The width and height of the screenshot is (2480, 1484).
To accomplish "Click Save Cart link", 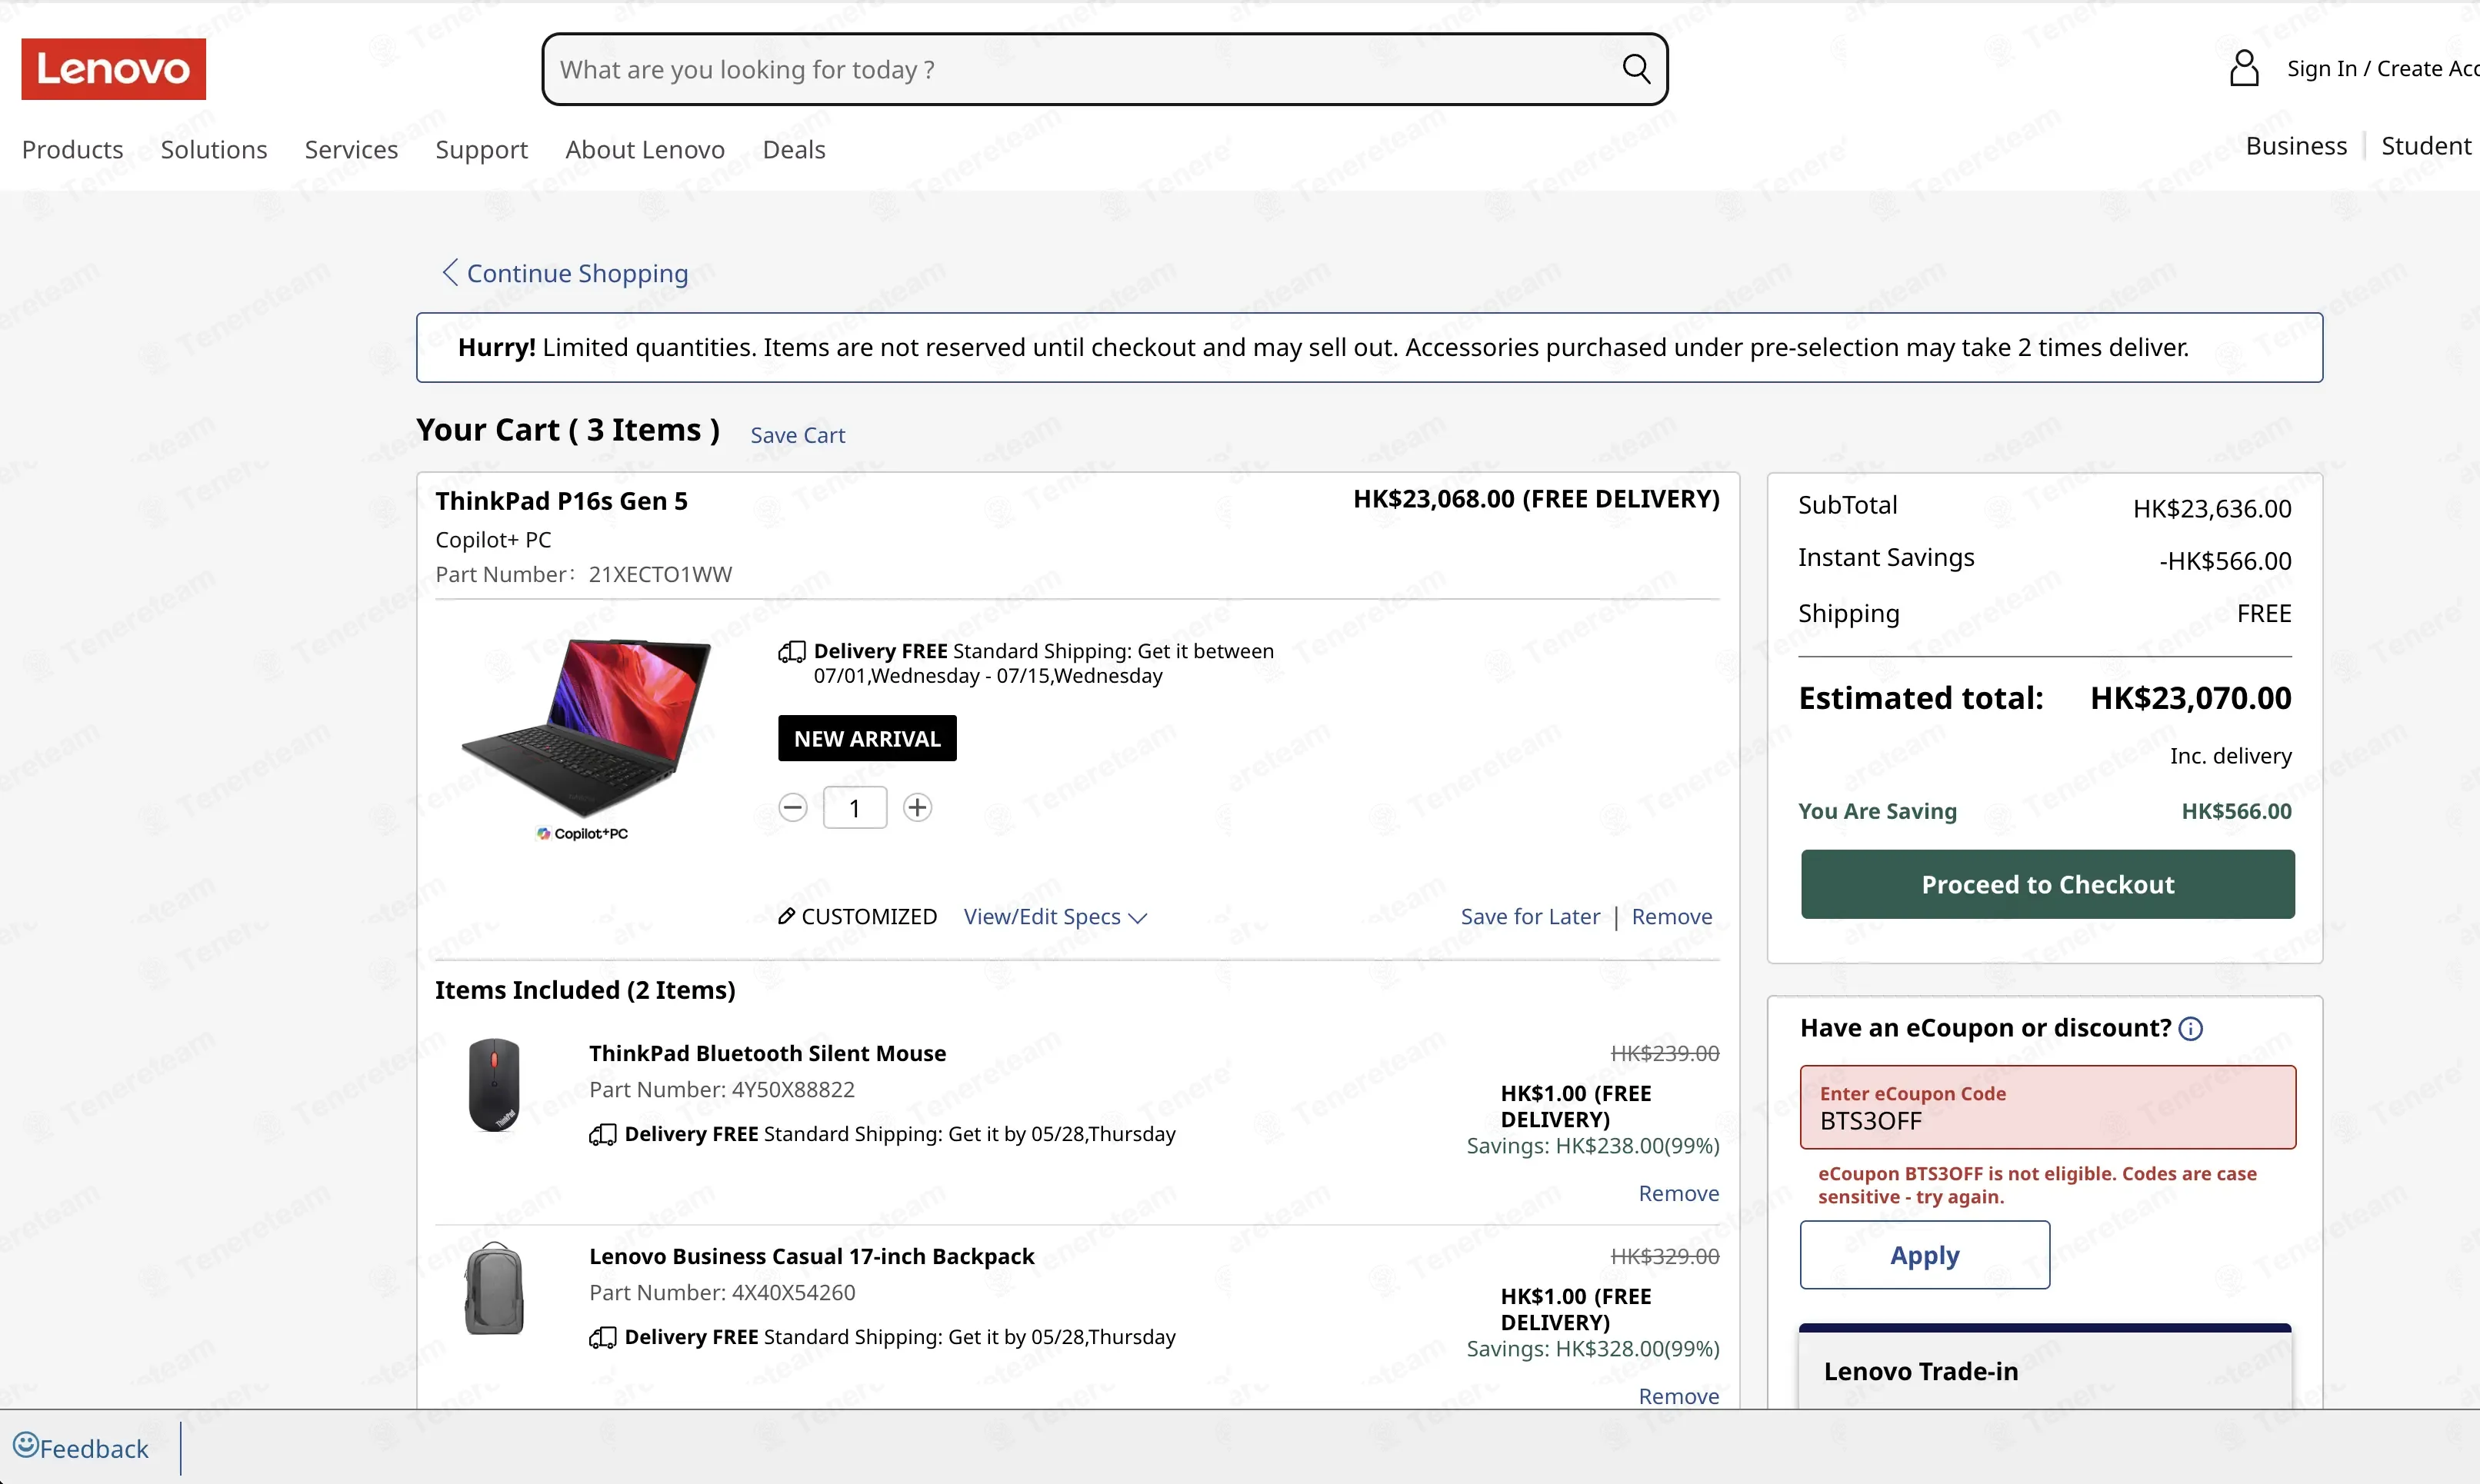I will pyautogui.click(x=798, y=435).
